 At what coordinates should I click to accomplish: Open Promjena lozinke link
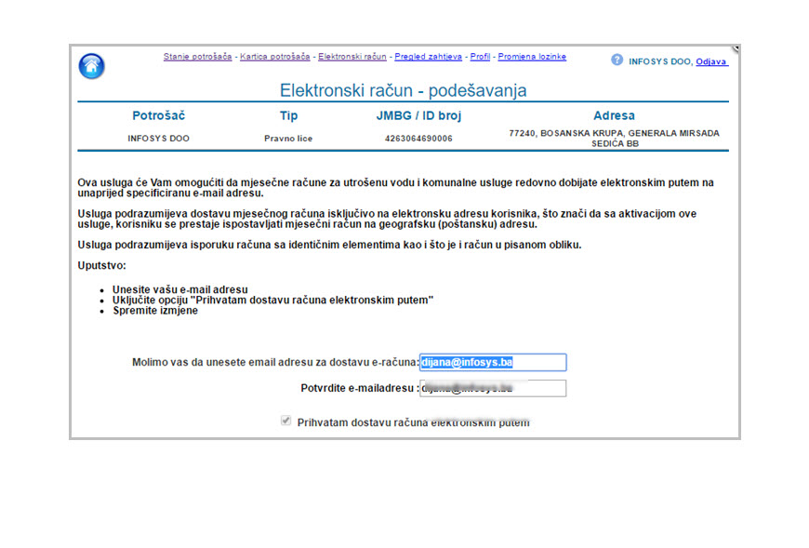pyautogui.click(x=532, y=57)
